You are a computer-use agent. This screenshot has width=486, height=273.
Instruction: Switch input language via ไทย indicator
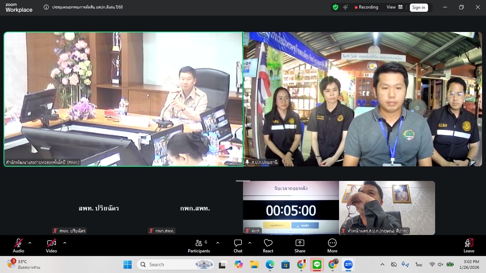click(x=418, y=264)
